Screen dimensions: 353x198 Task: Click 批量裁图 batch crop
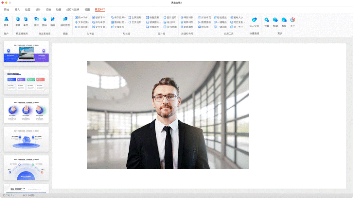[x=153, y=27]
